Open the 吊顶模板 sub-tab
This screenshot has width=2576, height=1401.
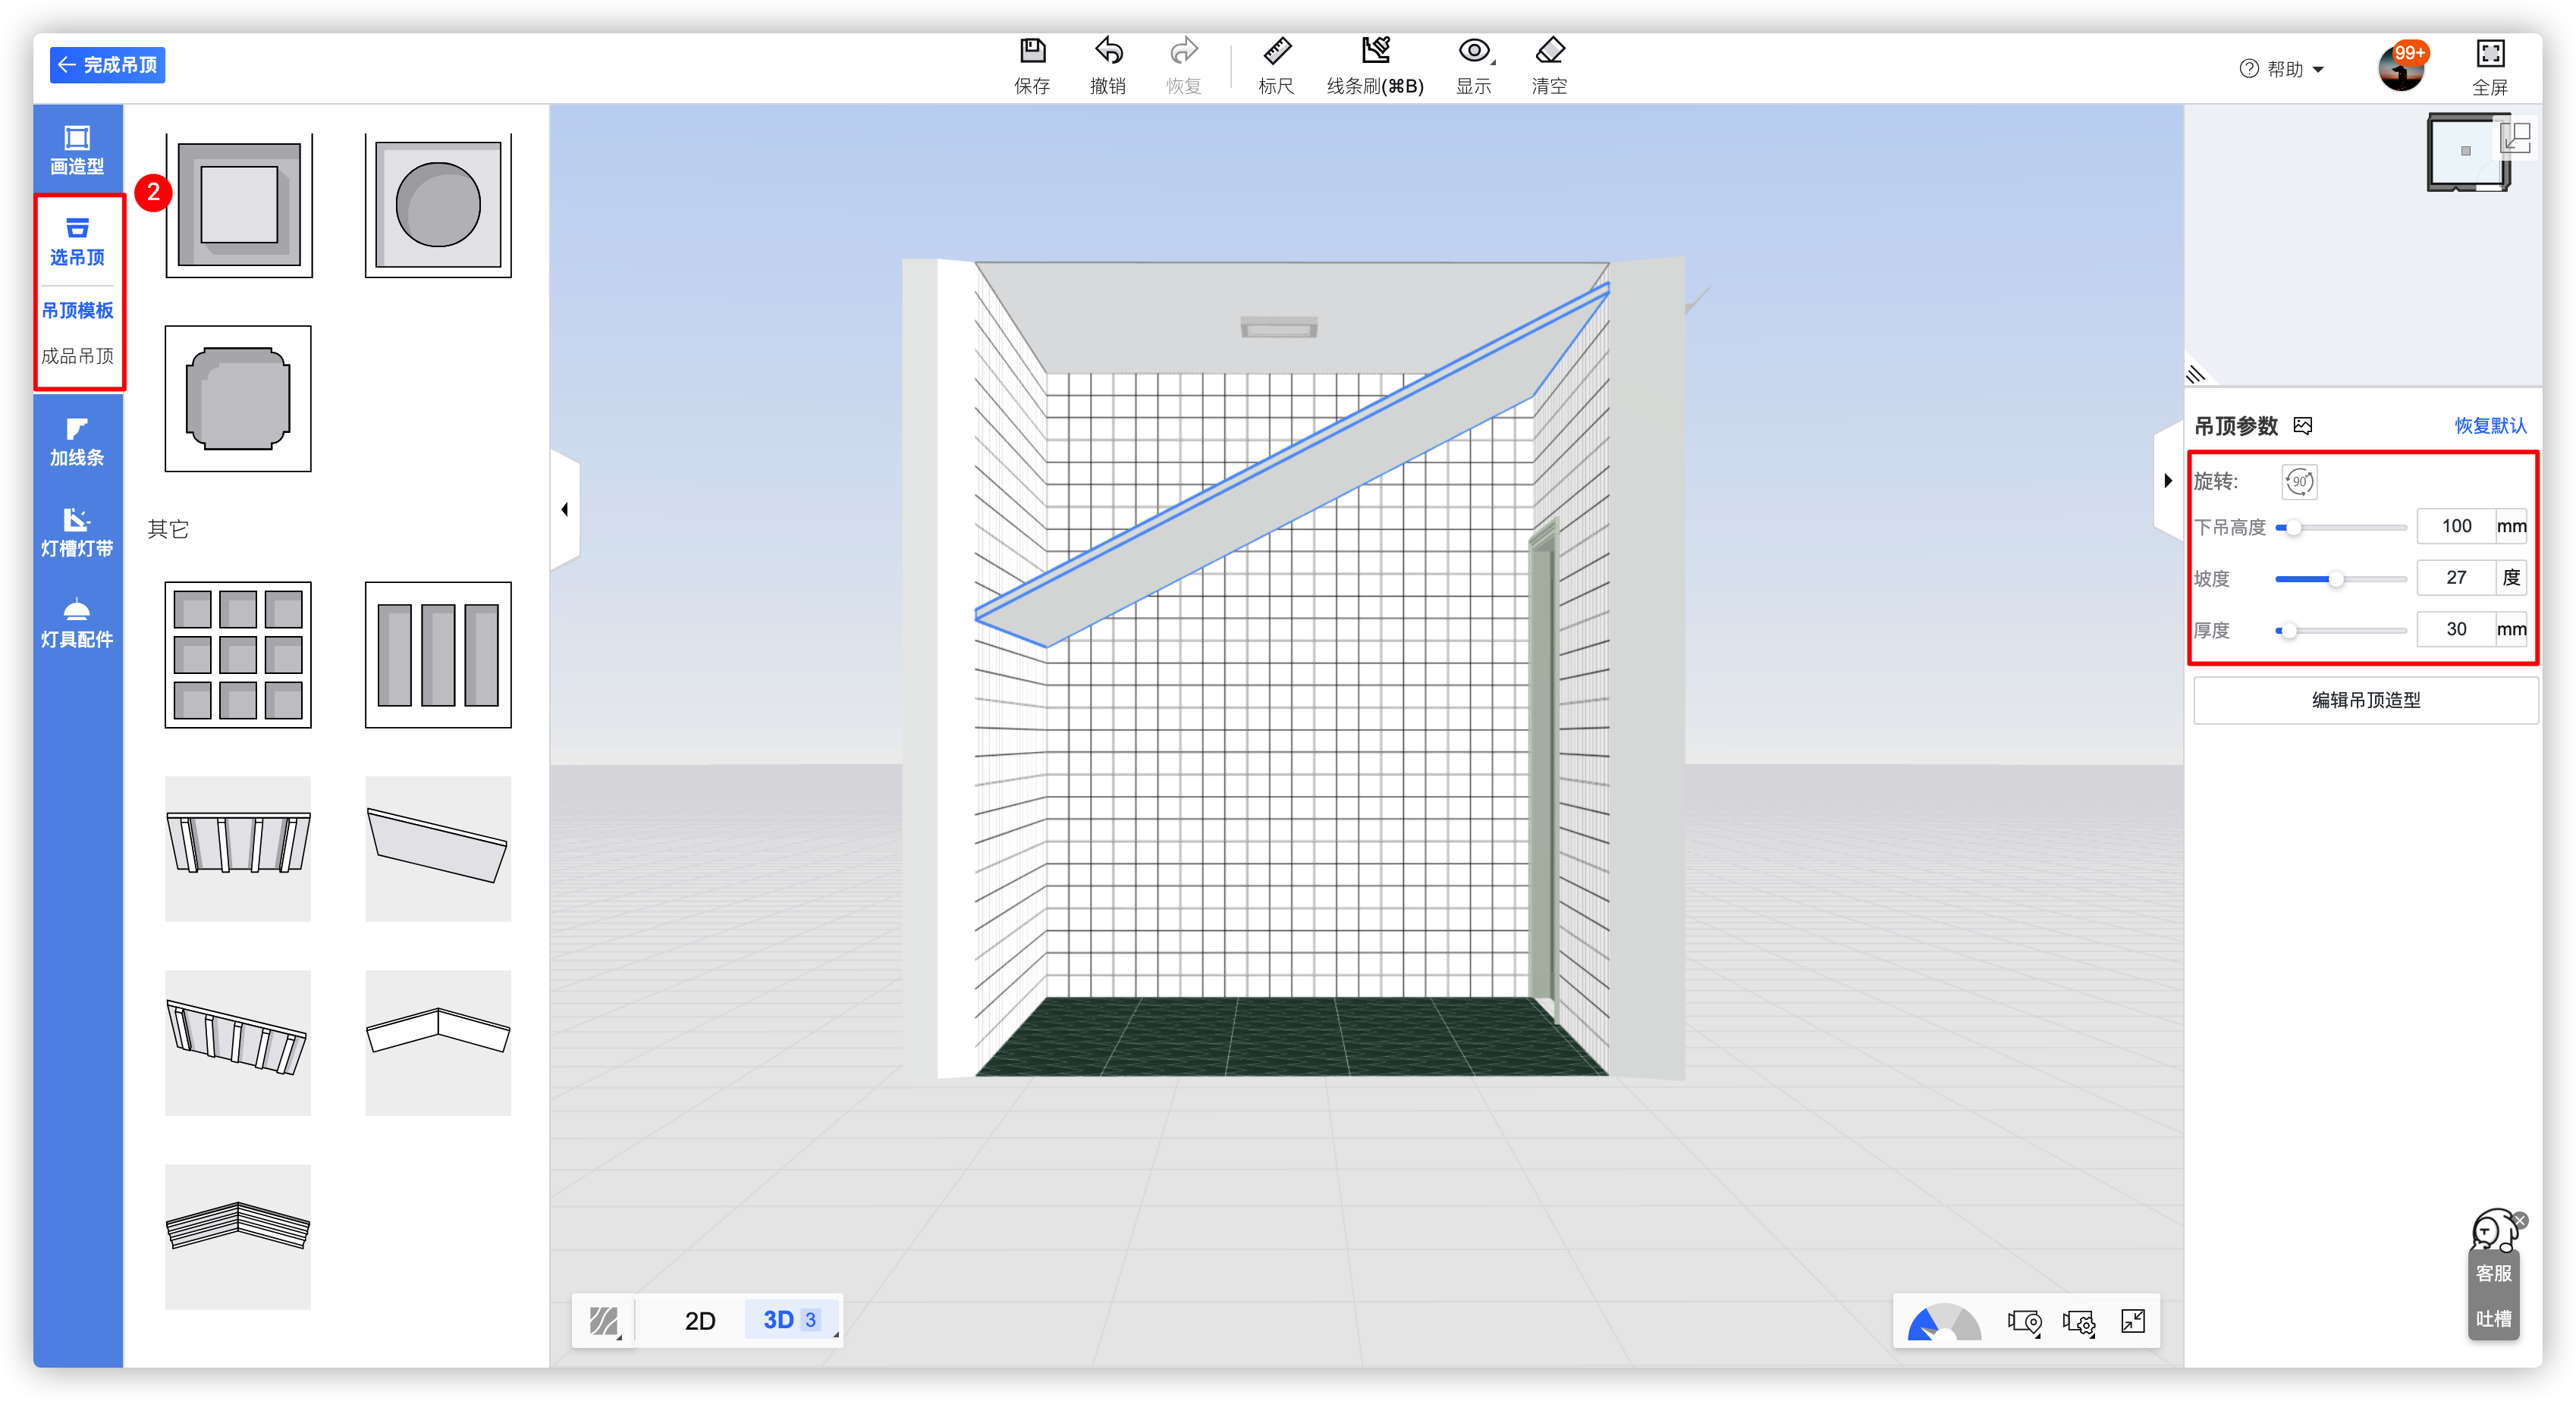coord(77,311)
